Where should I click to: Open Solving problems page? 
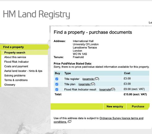click(x=15, y=76)
